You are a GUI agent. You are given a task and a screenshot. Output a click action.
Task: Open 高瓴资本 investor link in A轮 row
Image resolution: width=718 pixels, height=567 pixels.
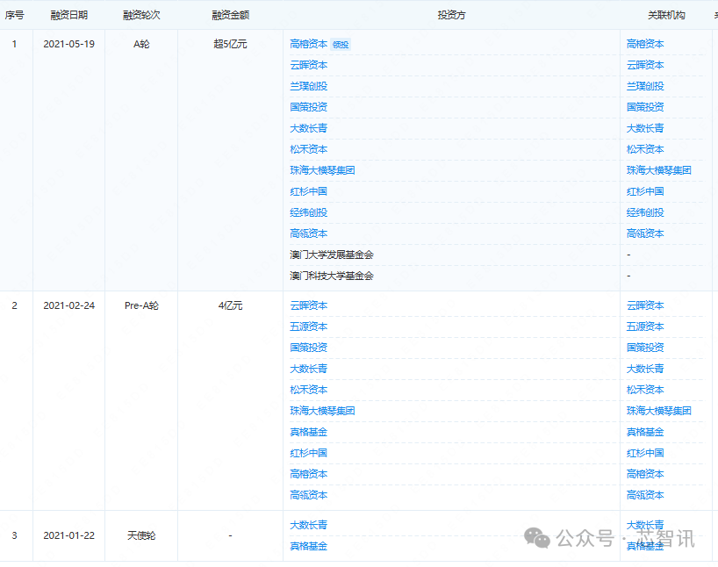309,233
